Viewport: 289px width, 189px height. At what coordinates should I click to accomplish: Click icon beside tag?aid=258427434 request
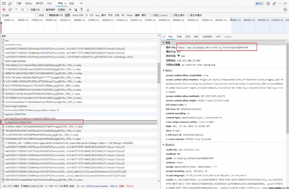tap(3, 114)
